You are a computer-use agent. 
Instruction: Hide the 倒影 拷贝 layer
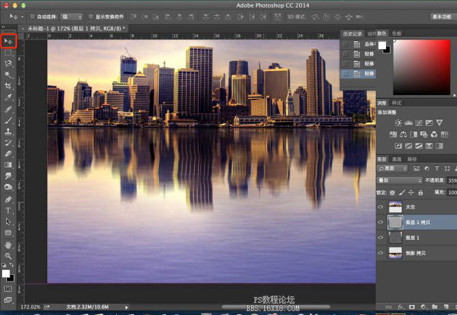(x=380, y=253)
